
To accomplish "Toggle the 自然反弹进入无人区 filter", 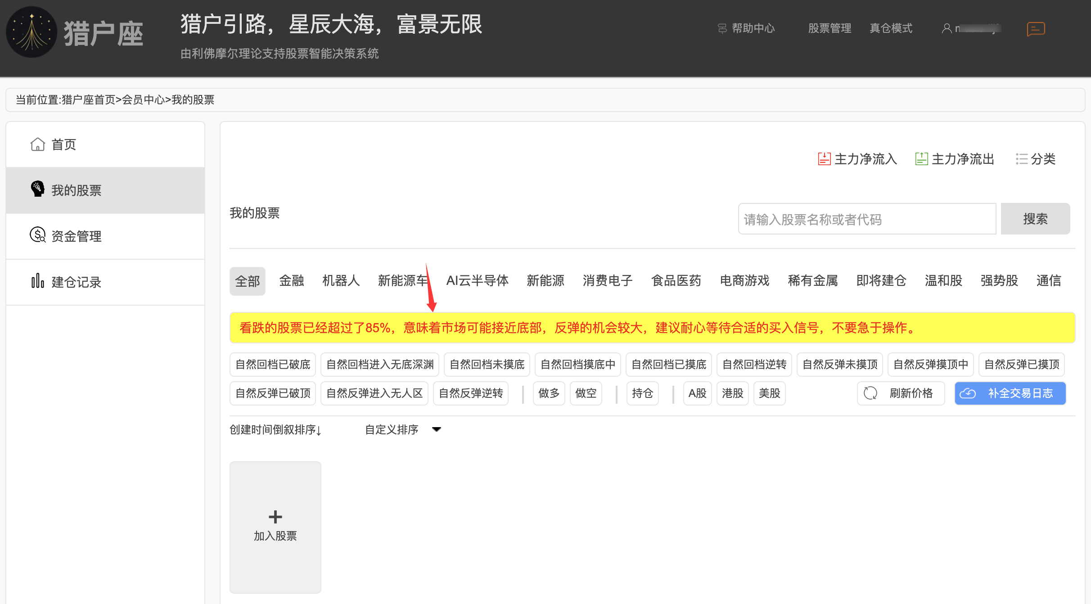I will click(x=374, y=393).
